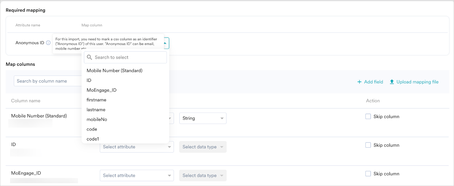
Task: Check Skip column for MoEngage_ID row
Action: click(x=368, y=174)
